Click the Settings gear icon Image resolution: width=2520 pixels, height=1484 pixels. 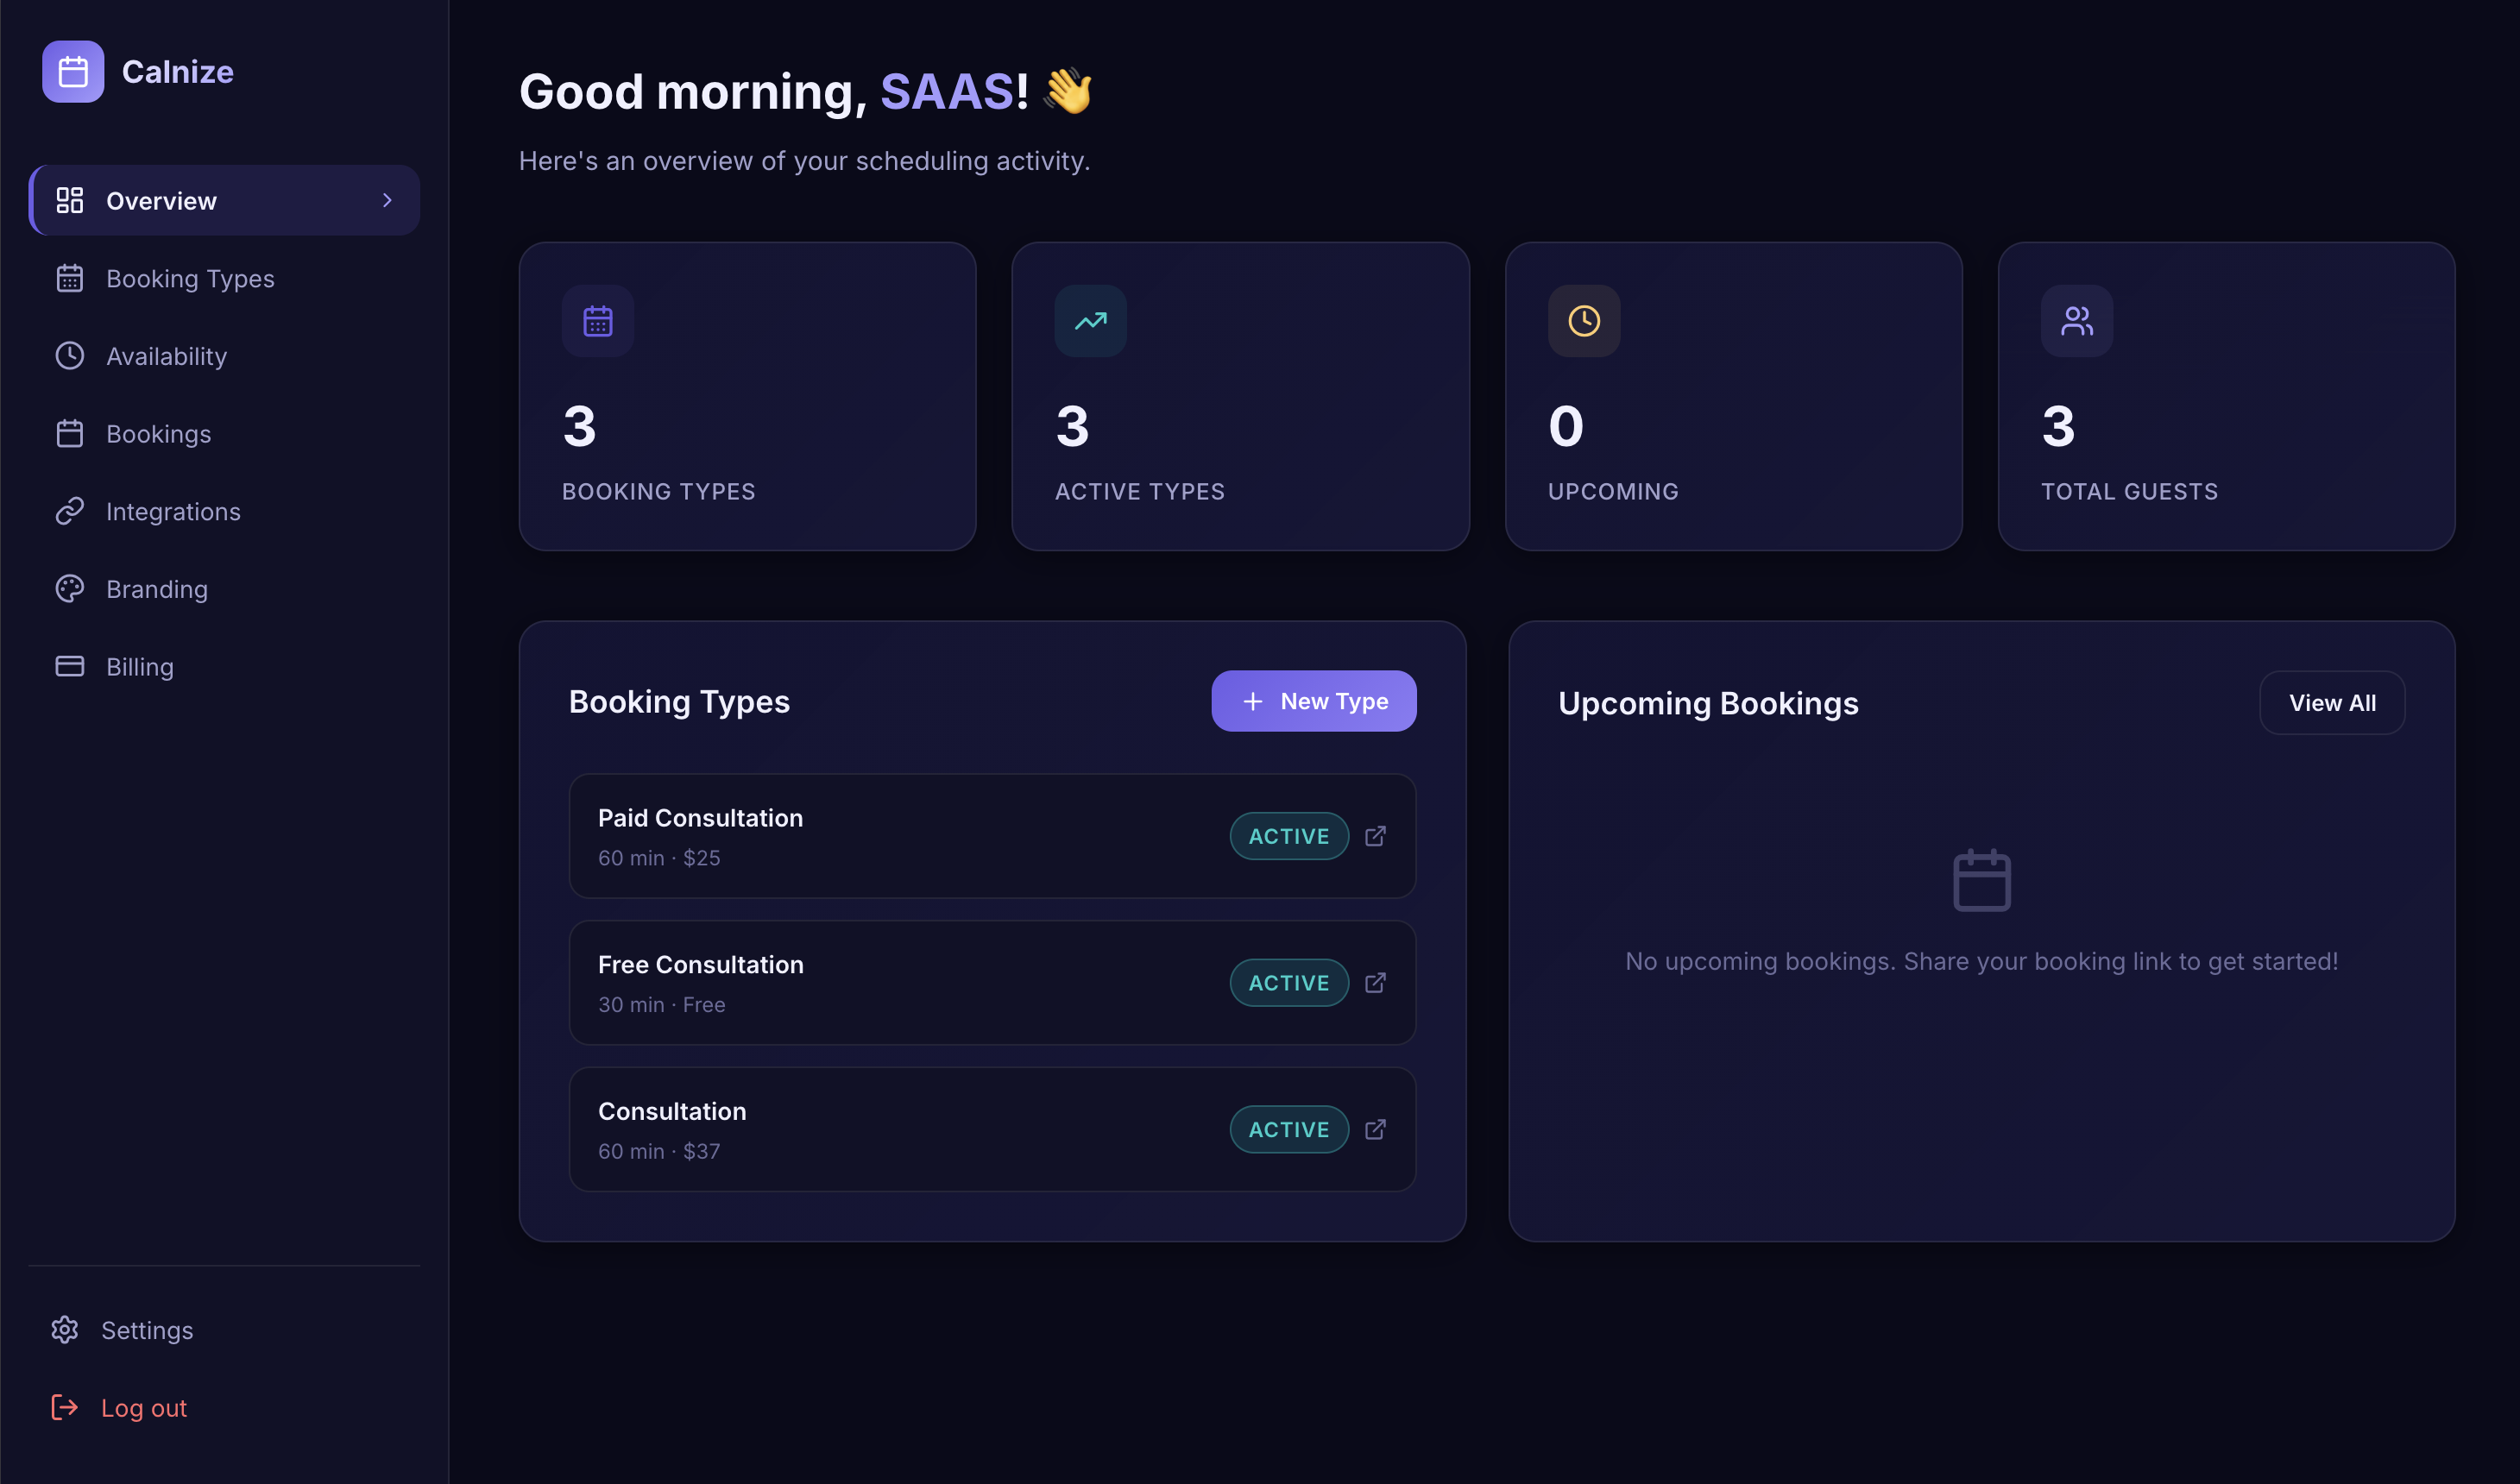pos(64,1330)
